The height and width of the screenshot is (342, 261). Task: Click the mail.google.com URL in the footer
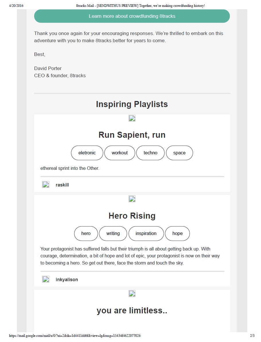(x=75, y=336)
